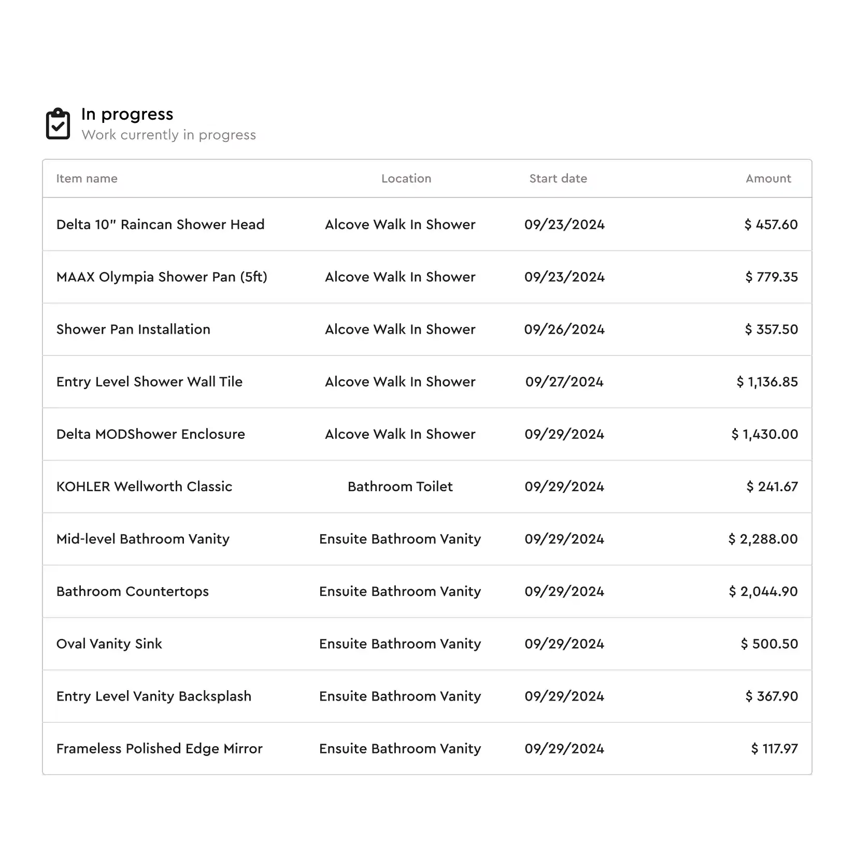The height and width of the screenshot is (855, 855).
Task: Click the $ 1,430.00 amount
Action: [x=765, y=434]
